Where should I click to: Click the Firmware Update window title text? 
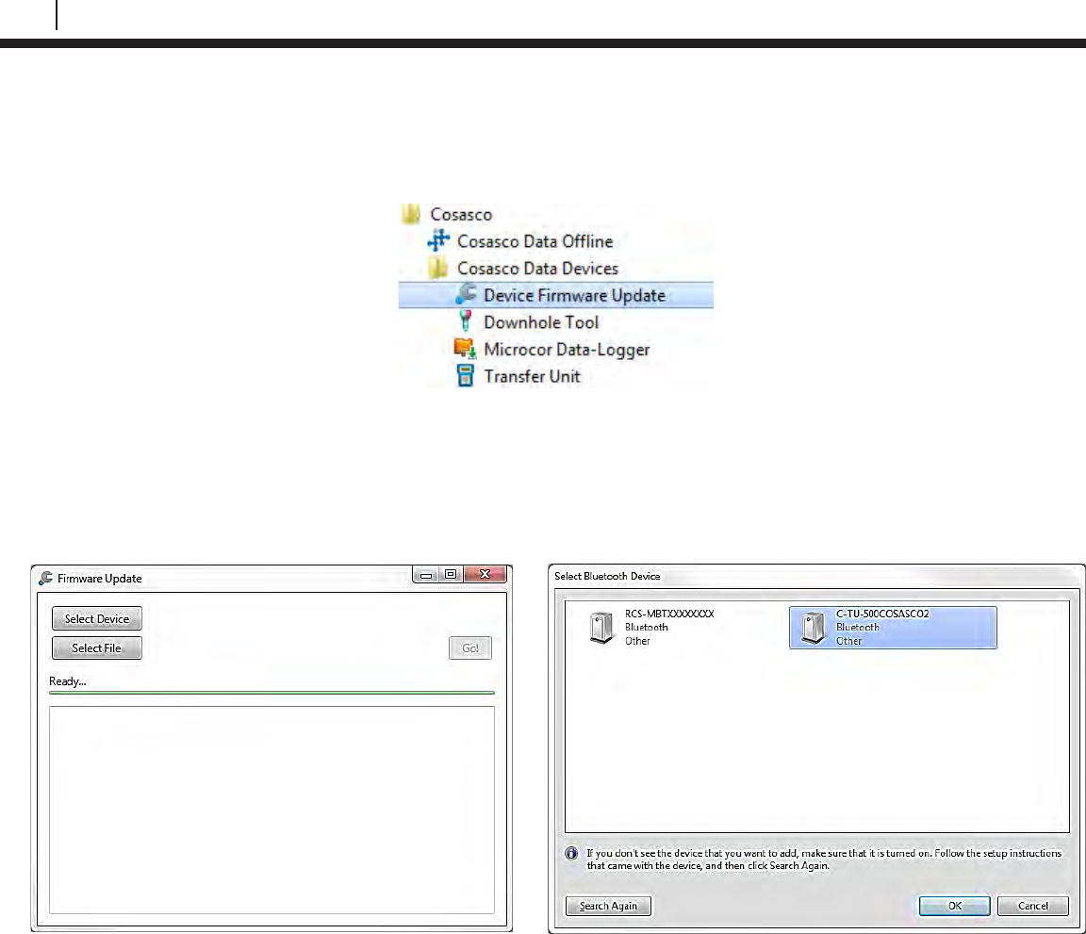pyautogui.click(x=100, y=578)
